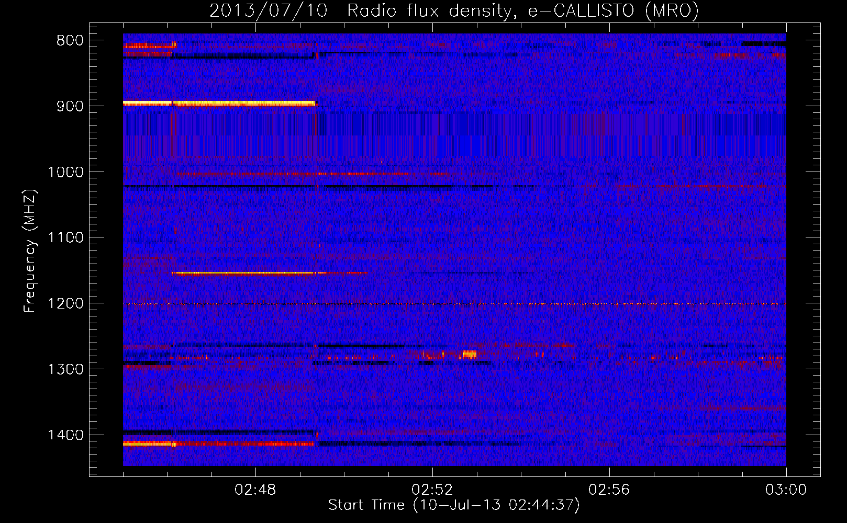Click the 03:00 time tick label
The width and height of the screenshot is (847, 523).
786,490
